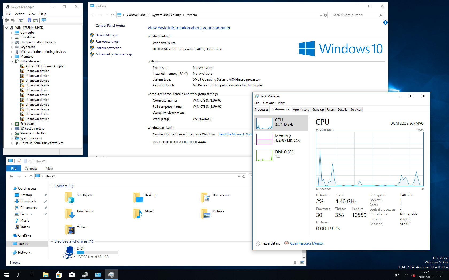The height and width of the screenshot is (280, 449).
Task: Collapse the Folders (7) section
Action: tap(52, 186)
